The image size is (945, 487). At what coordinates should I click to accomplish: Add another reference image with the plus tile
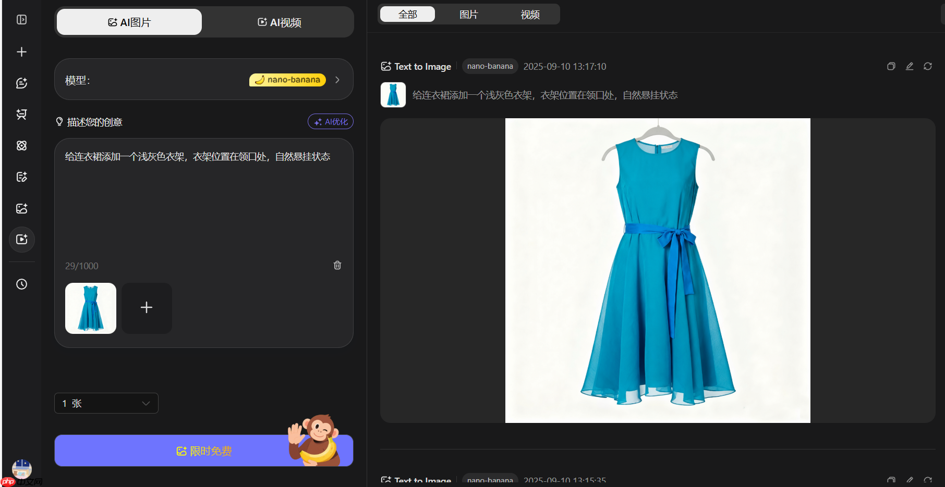click(147, 308)
